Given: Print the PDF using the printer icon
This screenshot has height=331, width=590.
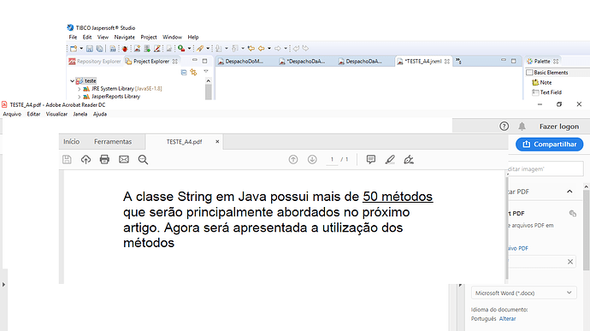Looking at the screenshot, I should (x=104, y=159).
